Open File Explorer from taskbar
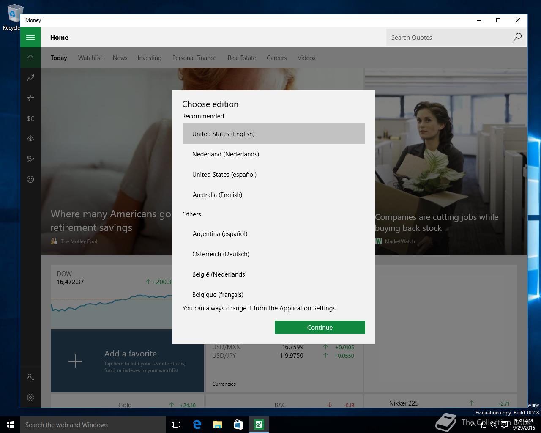541x433 pixels. [218, 425]
